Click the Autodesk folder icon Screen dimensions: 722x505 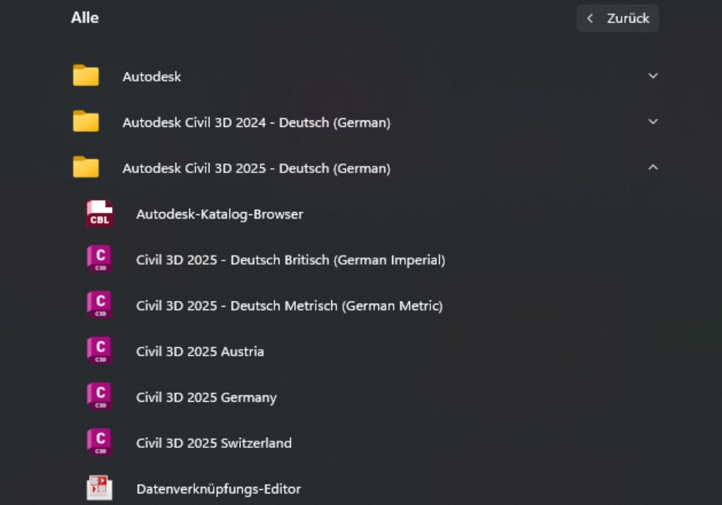[86, 76]
